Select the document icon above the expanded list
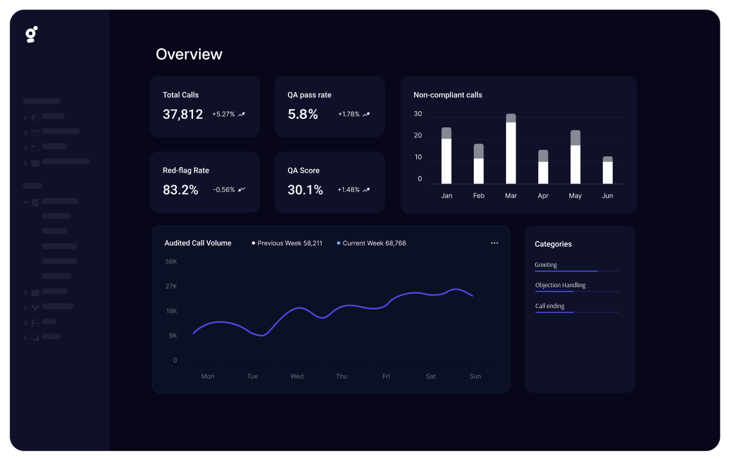This screenshot has height=461, width=730. coord(35,201)
